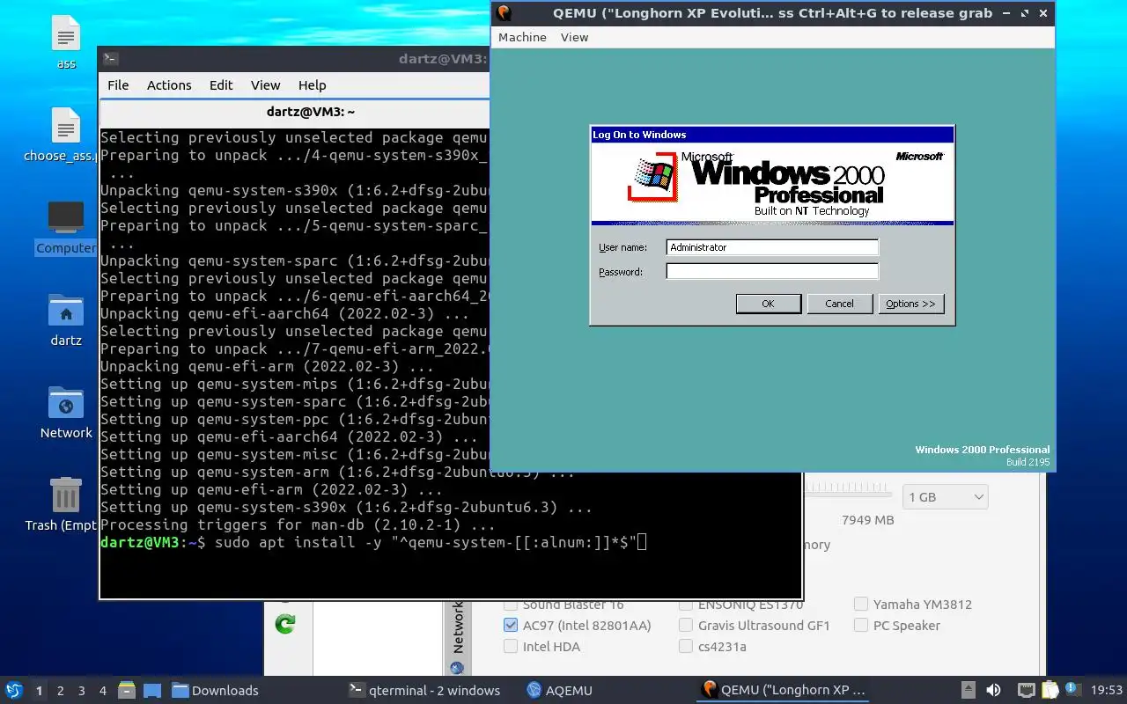Click OK in Log On to Windows
Image resolution: width=1127 pixels, height=704 pixels.
point(768,304)
